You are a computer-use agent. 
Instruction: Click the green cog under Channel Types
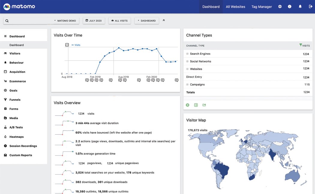(187, 105)
